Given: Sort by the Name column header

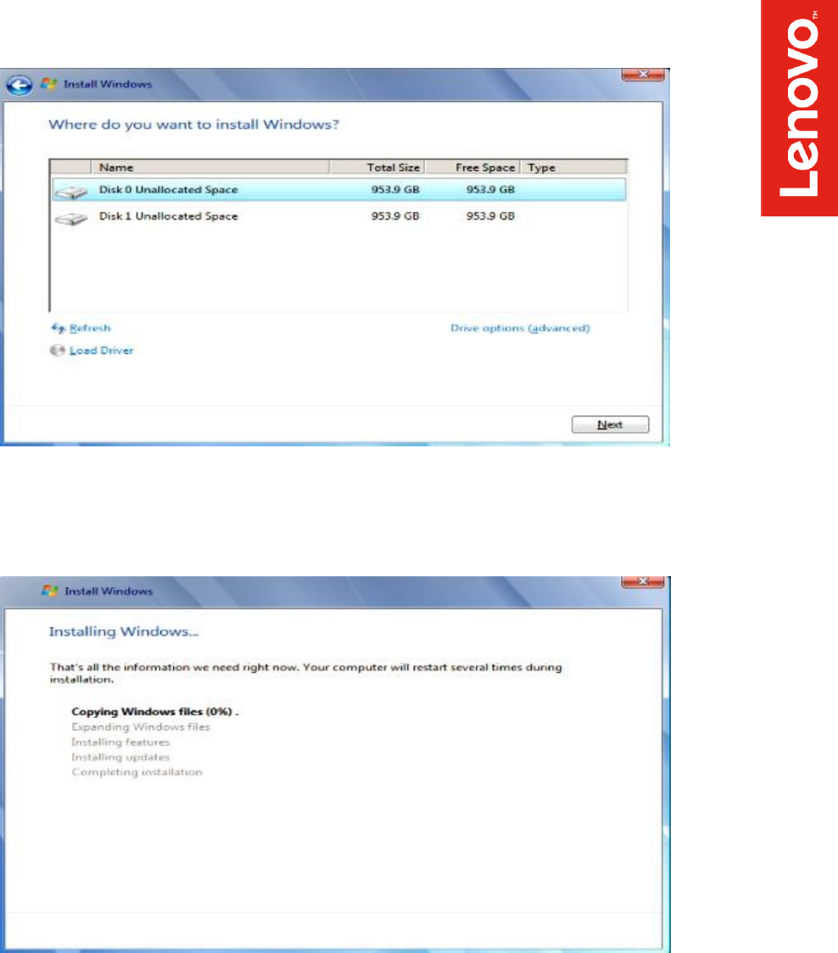Looking at the screenshot, I should (x=210, y=167).
